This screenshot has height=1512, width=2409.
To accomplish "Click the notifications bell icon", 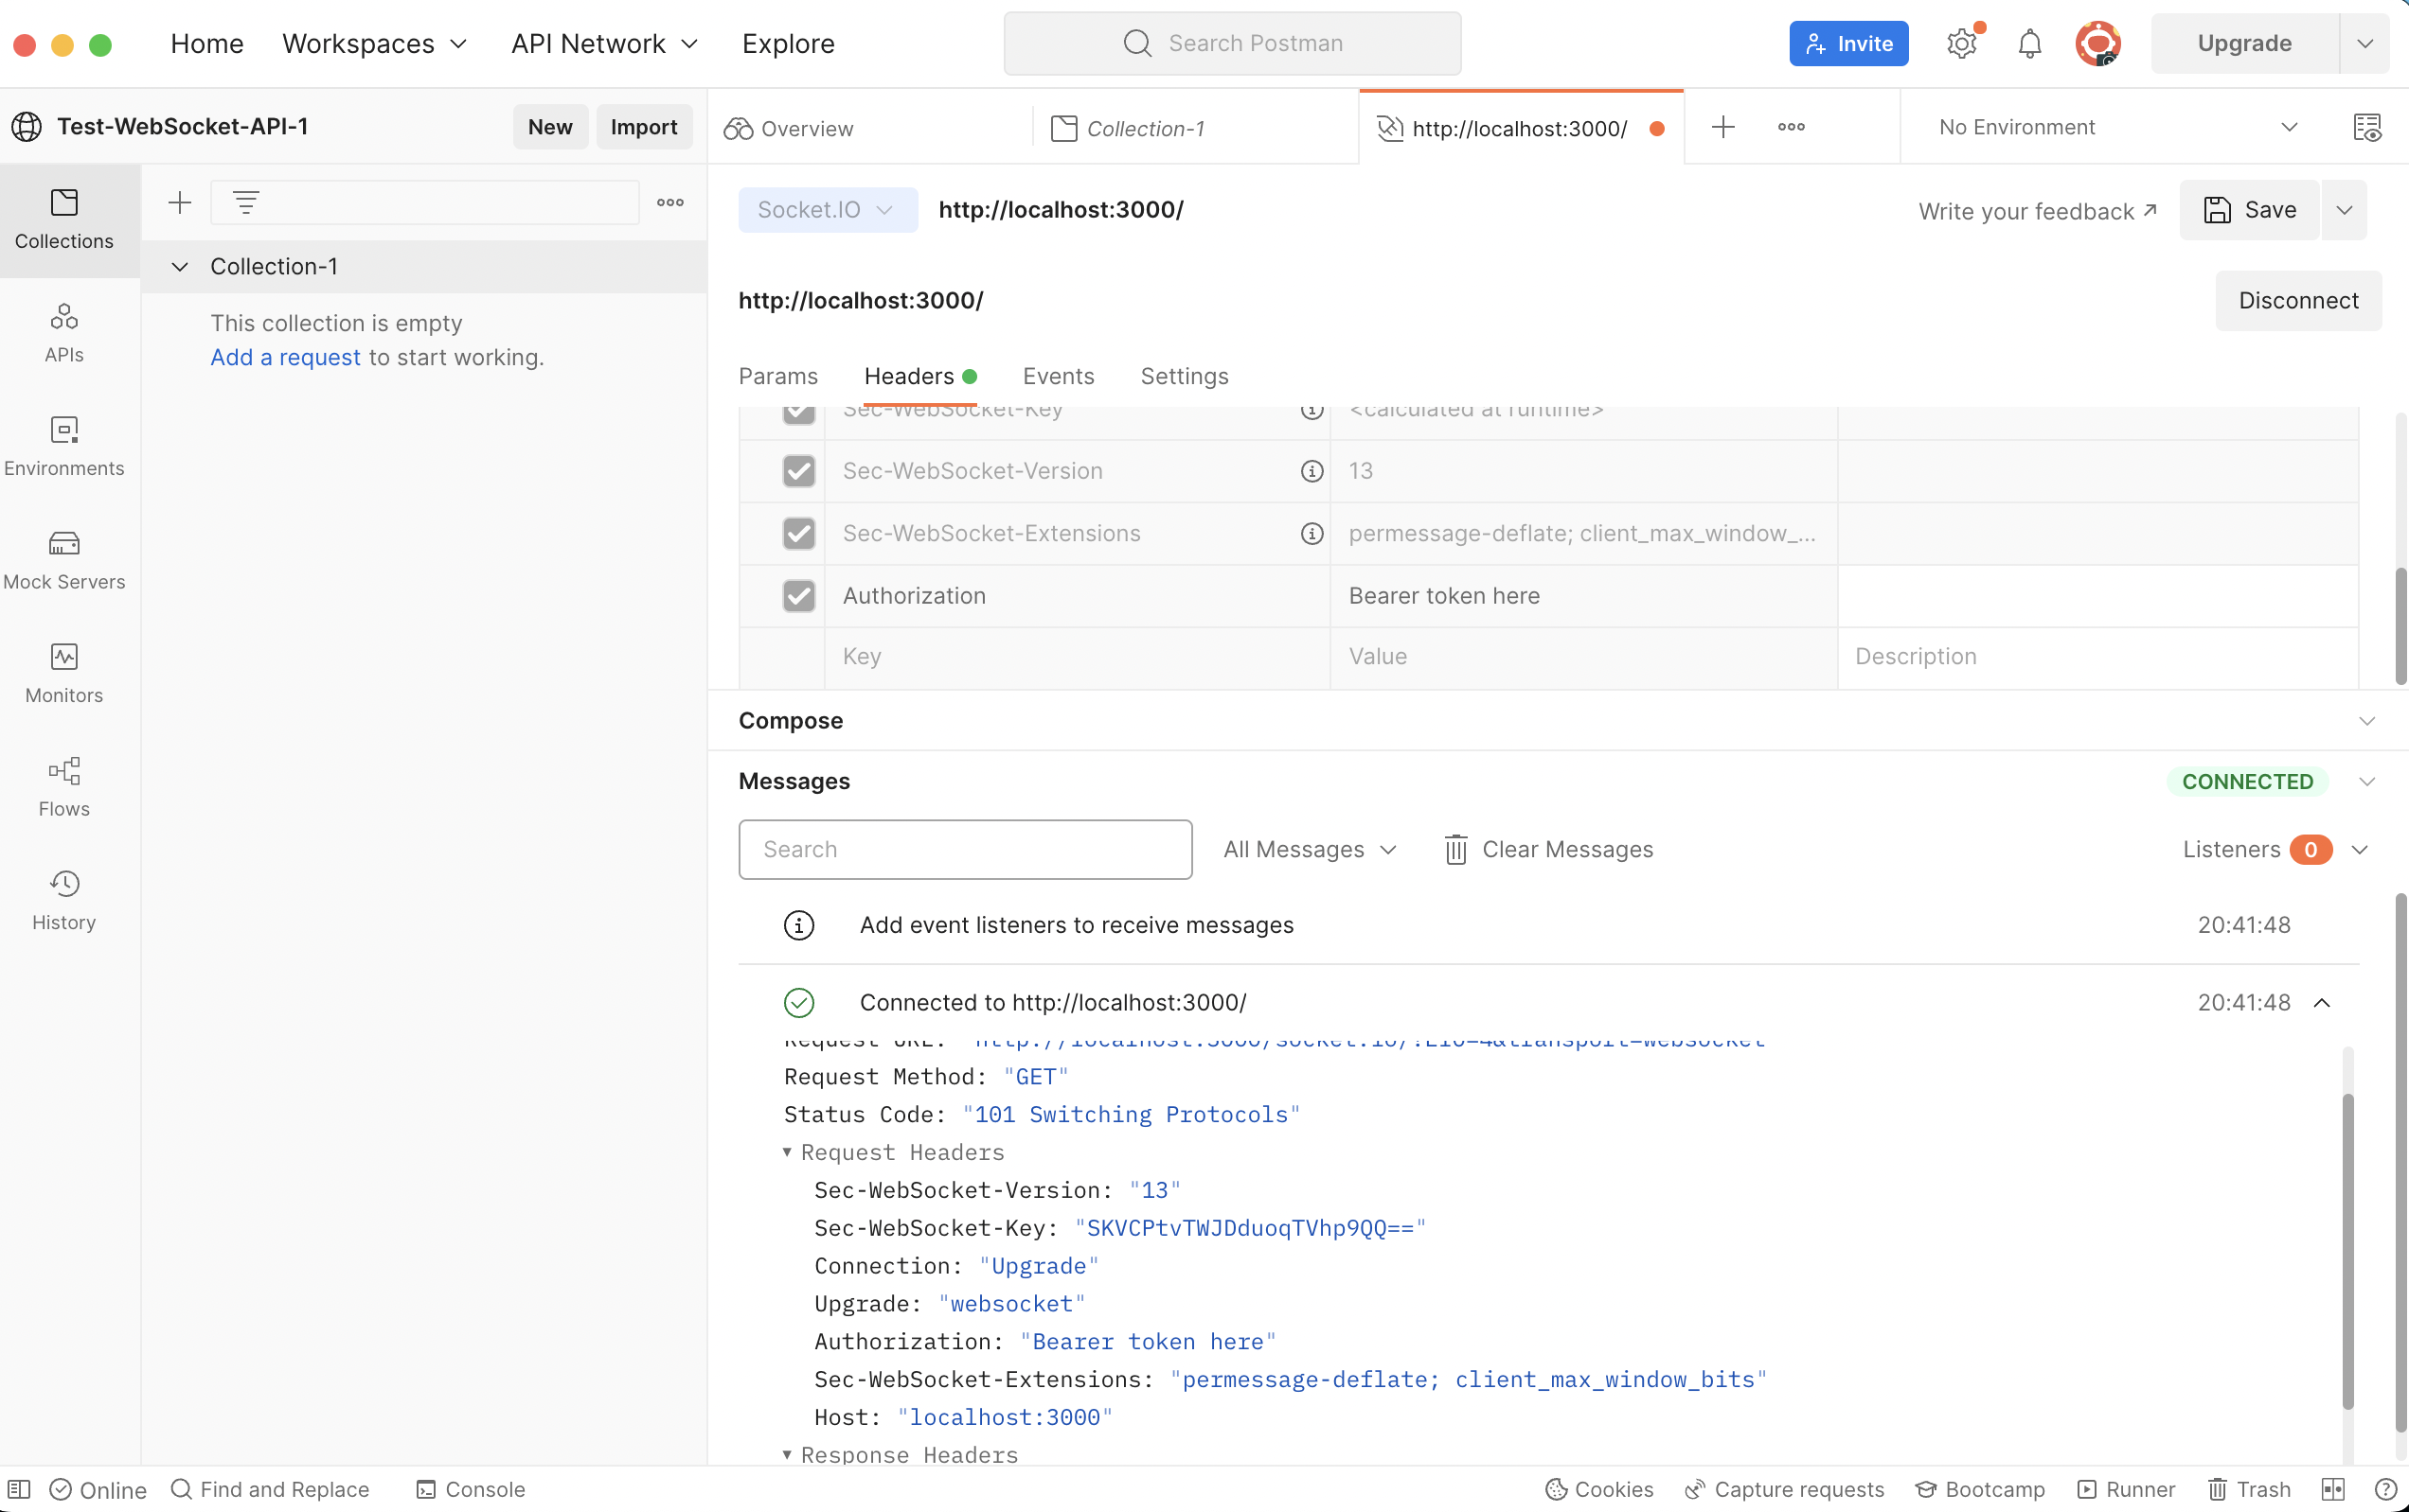I will (x=2029, y=44).
